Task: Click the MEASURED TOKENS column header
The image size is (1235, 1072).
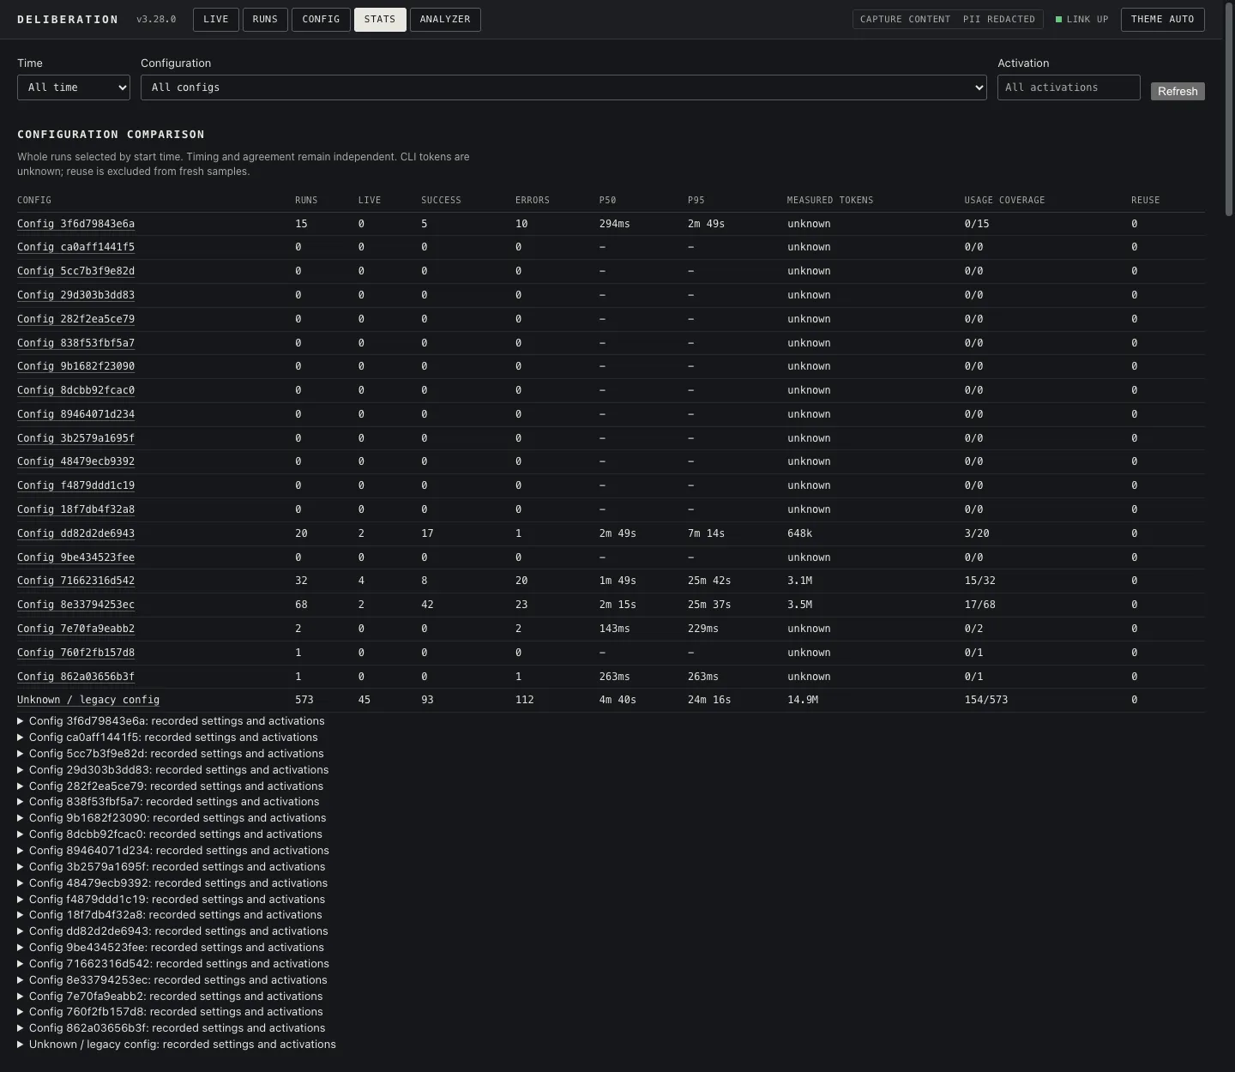Action: (830, 201)
